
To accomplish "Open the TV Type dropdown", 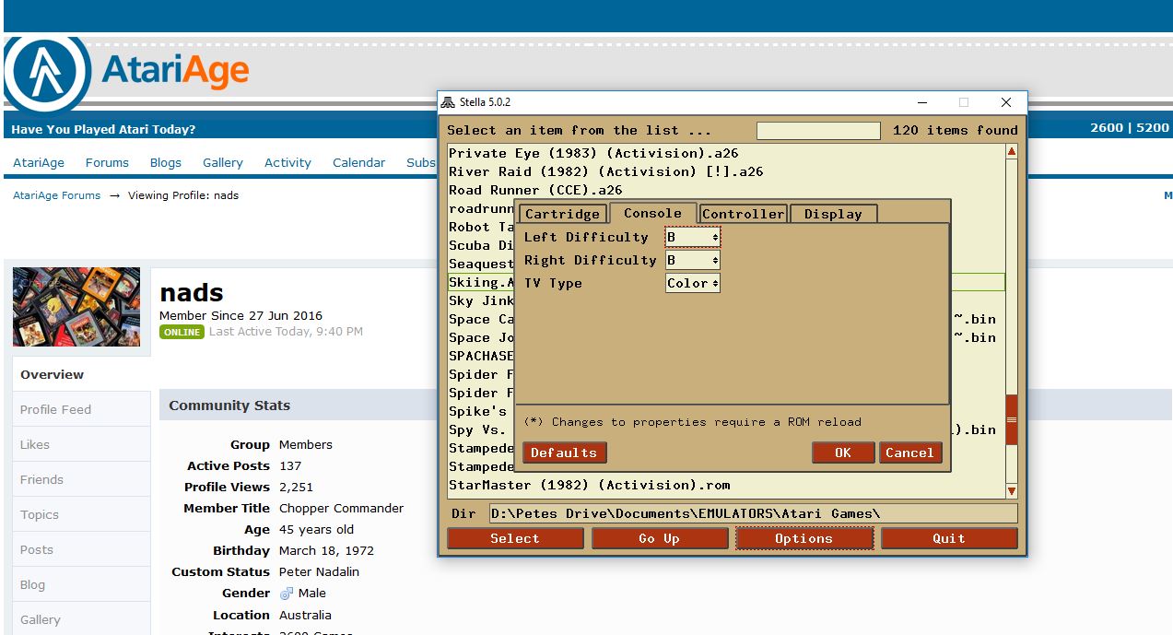I will click(692, 284).
